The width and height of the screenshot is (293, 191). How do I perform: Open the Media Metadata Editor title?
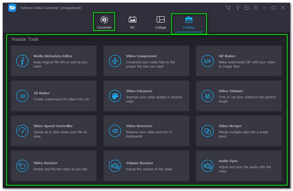[53, 56]
